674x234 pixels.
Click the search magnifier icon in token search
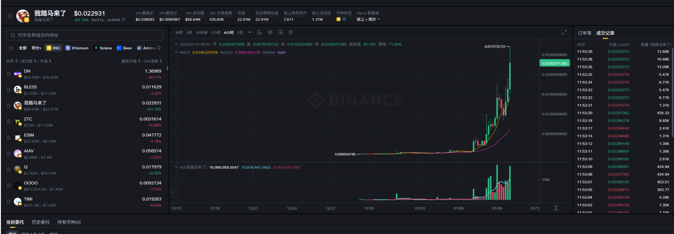[x=13, y=35]
